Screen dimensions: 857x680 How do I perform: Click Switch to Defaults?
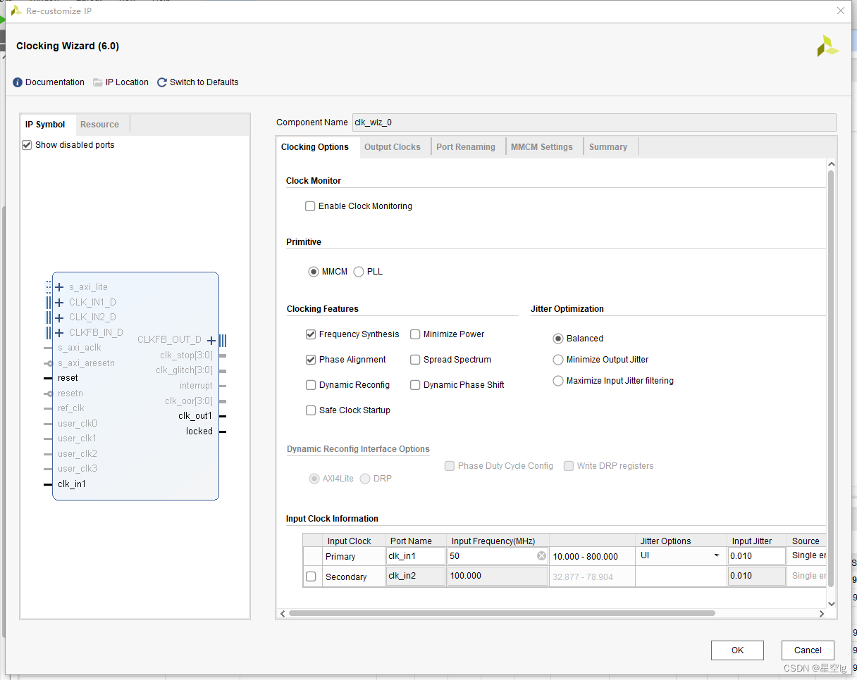click(204, 82)
